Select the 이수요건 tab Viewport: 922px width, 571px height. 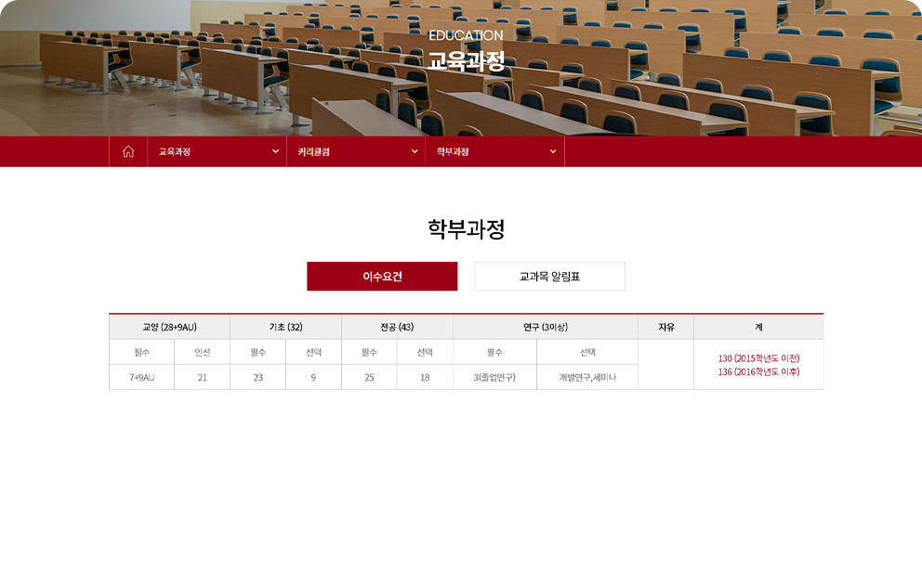click(382, 277)
